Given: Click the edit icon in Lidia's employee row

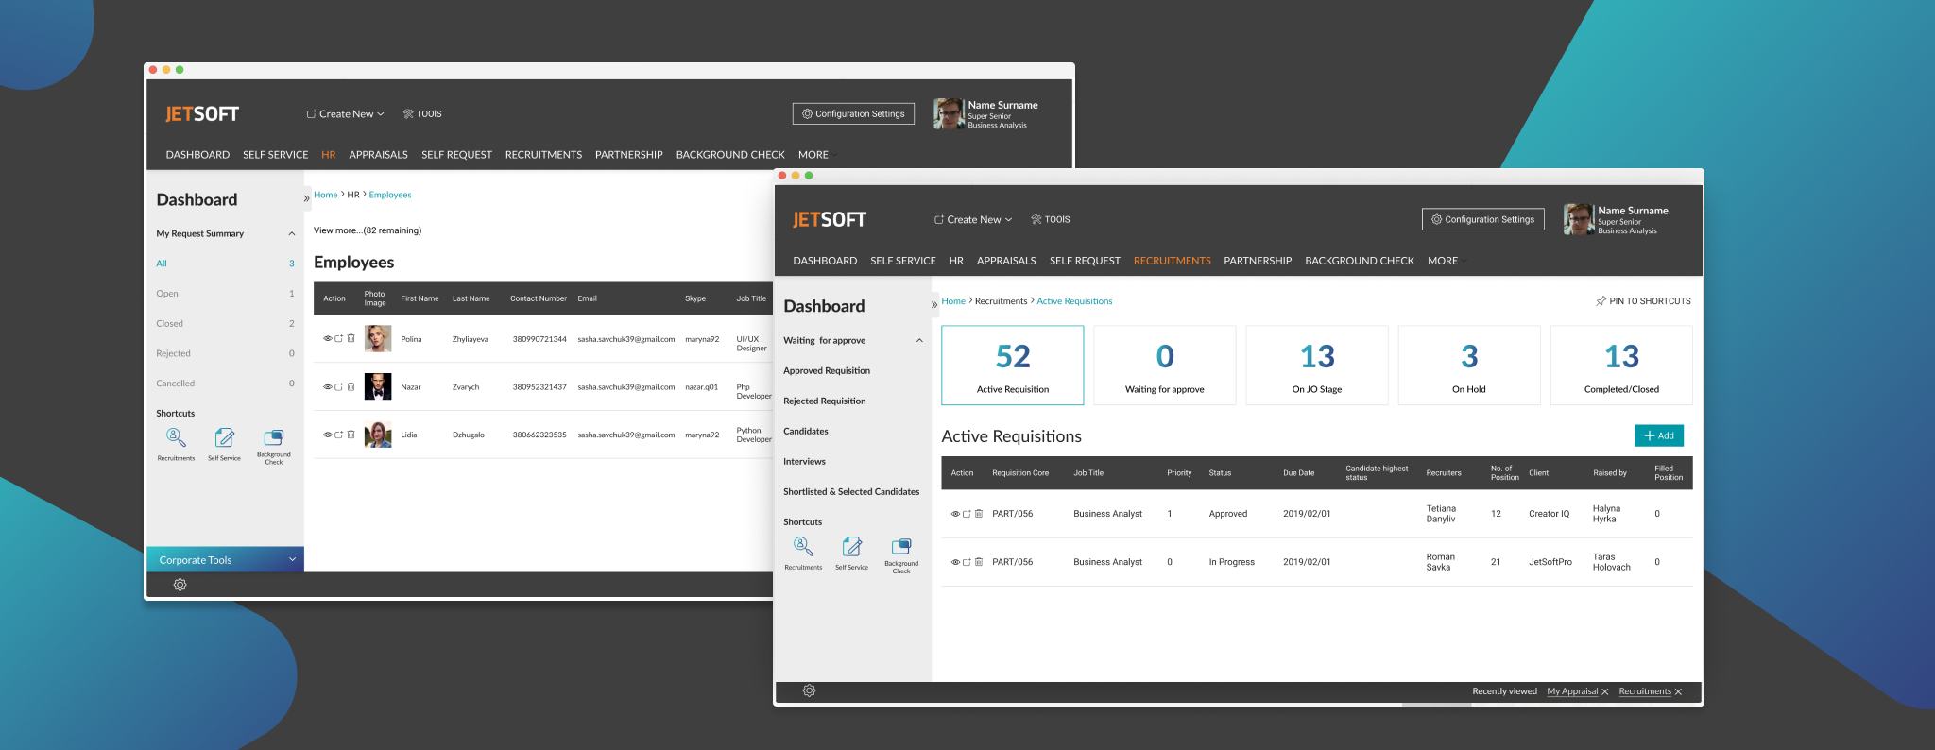Looking at the screenshot, I should tap(339, 435).
